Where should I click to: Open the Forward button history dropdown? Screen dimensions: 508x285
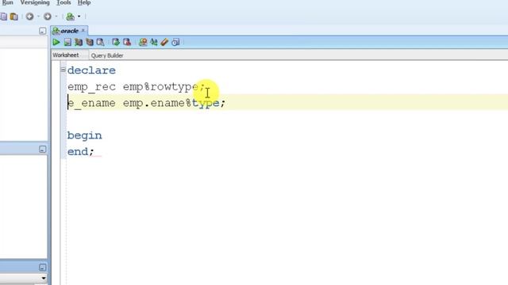(x=56, y=16)
